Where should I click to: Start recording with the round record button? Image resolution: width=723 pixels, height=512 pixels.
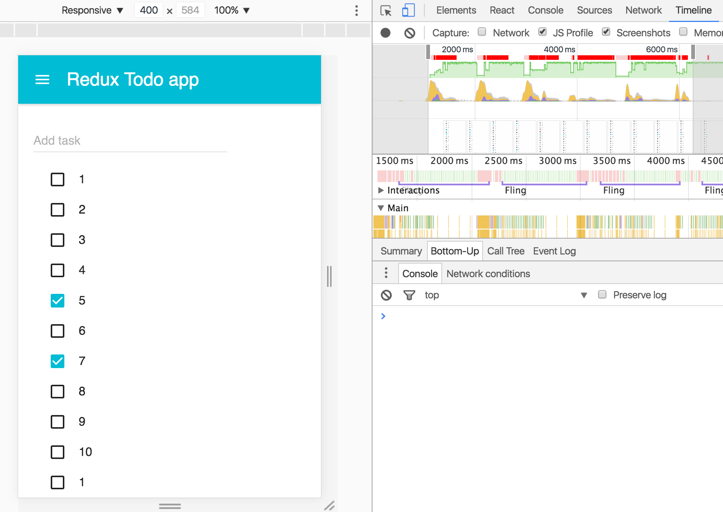coord(385,33)
